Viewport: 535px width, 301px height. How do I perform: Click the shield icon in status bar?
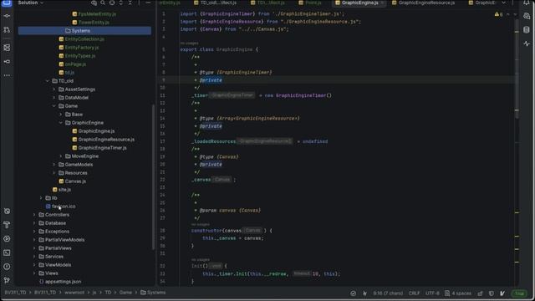[x=492, y=293]
